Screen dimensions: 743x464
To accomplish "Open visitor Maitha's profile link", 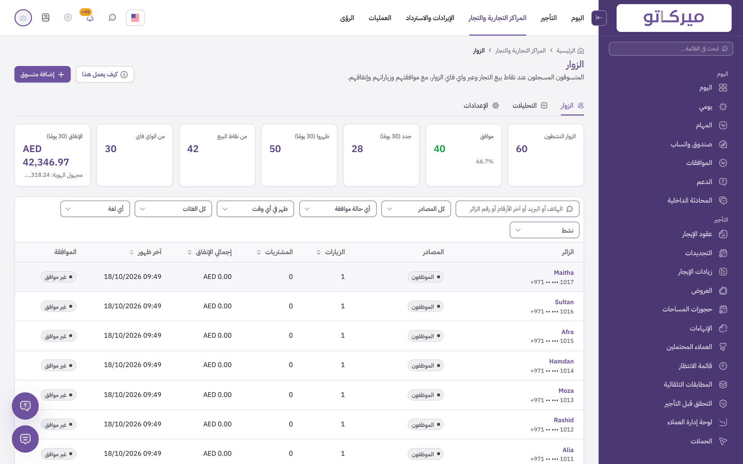I will (x=563, y=273).
